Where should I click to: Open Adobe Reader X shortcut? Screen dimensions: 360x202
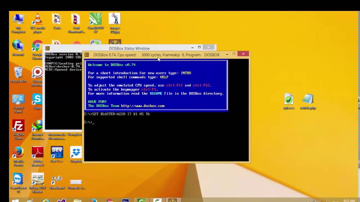(x=37, y=157)
